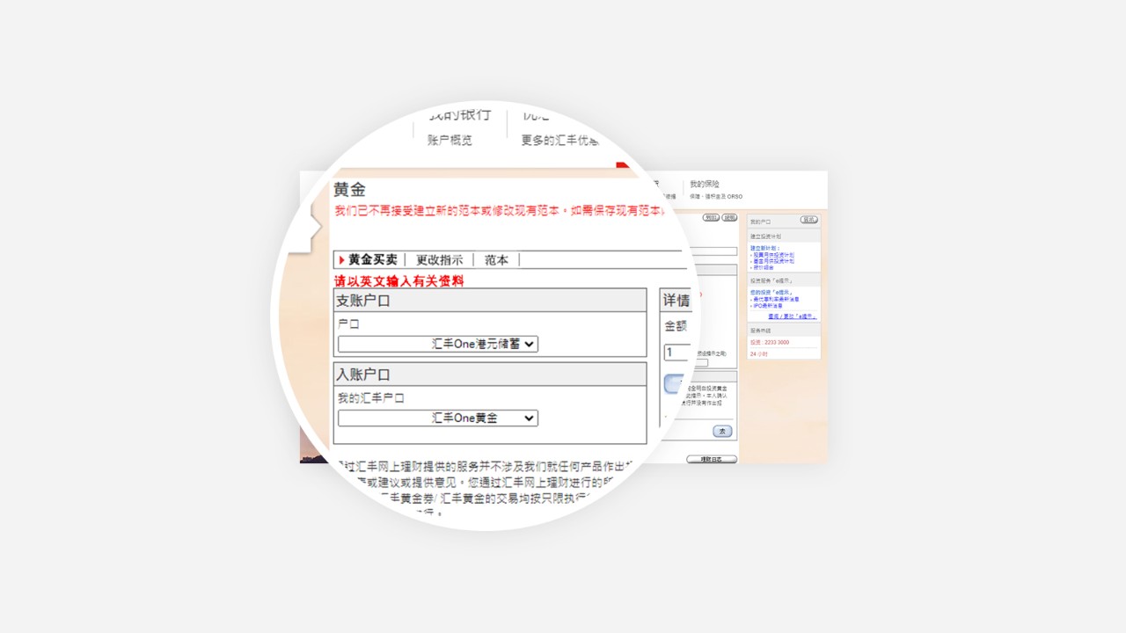1126x633 pixels.
Task: Click the 金额 input field with value 1
Action: coord(676,352)
